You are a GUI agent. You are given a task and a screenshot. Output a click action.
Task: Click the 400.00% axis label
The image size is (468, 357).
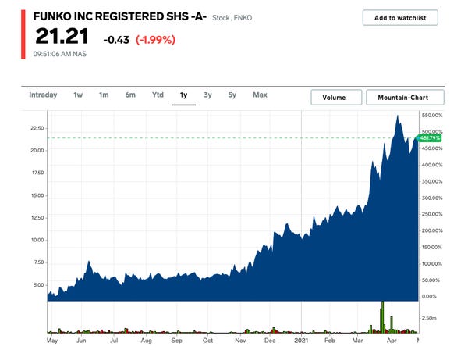coord(432,165)
